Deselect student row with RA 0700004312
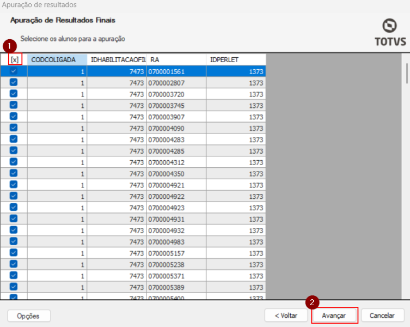 [x=14, y=162]
